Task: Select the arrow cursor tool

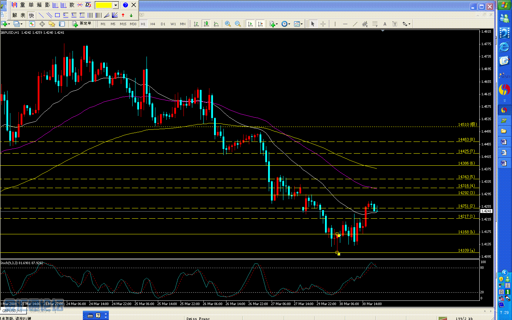Action: pos(313,24)
